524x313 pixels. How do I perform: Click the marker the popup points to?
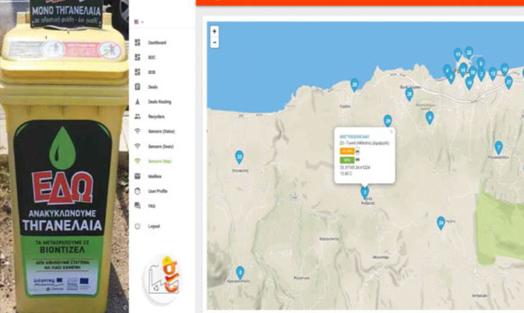[365, 192]
